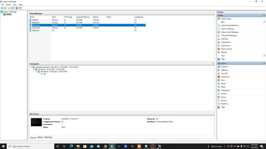Click the toolbar Help icon
This screenshot has width=266, height=149.
17,8
